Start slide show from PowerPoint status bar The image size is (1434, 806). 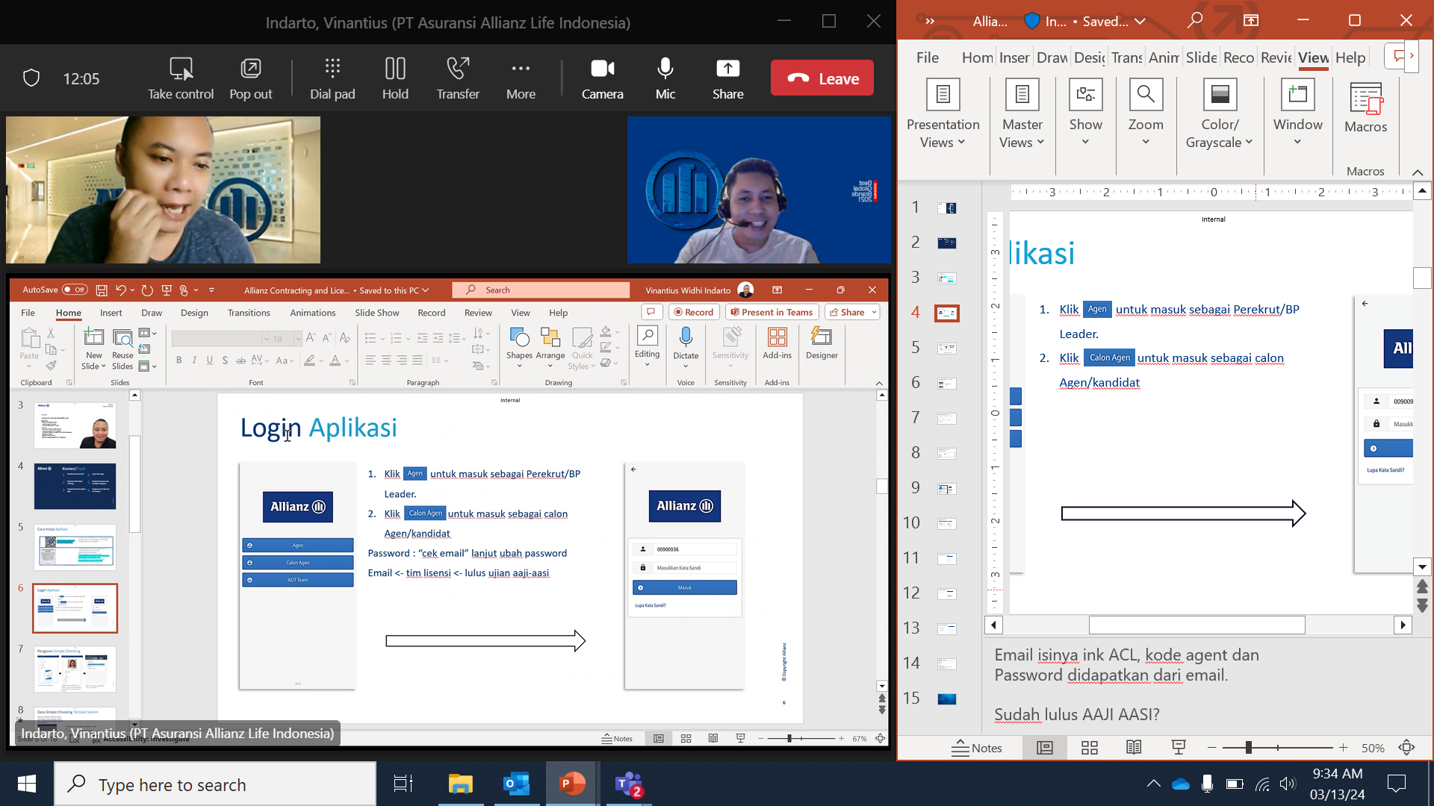[1179, 747]
